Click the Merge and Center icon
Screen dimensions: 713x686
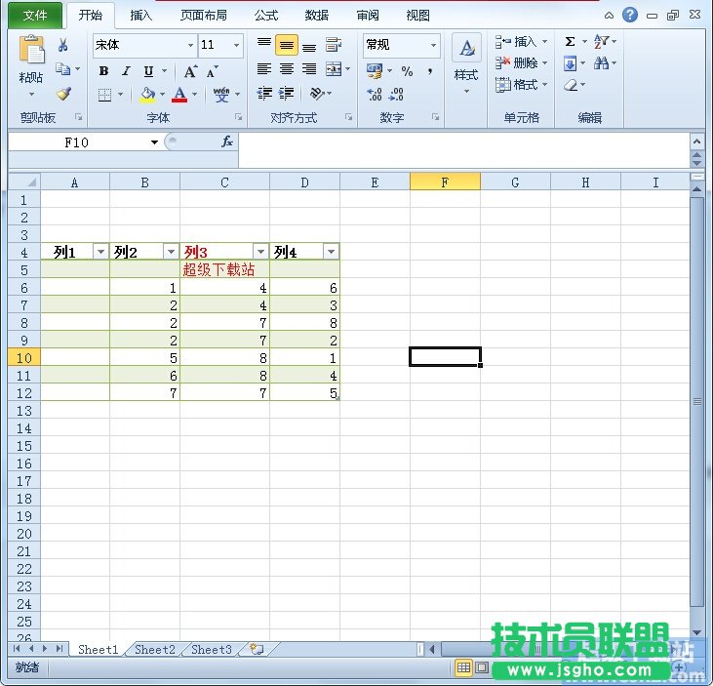[334, 69]
